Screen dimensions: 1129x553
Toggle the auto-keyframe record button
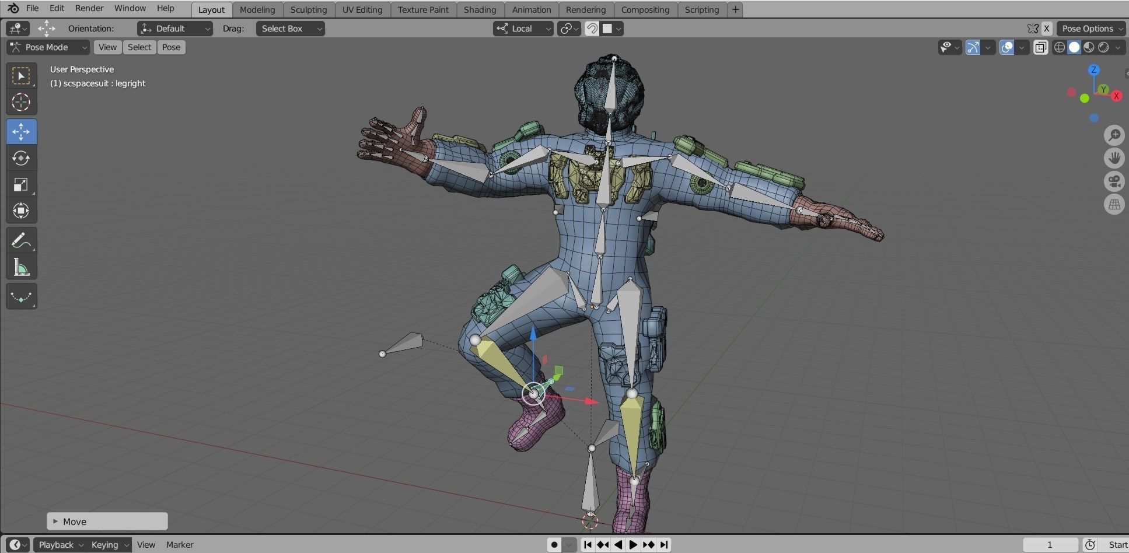553,544
